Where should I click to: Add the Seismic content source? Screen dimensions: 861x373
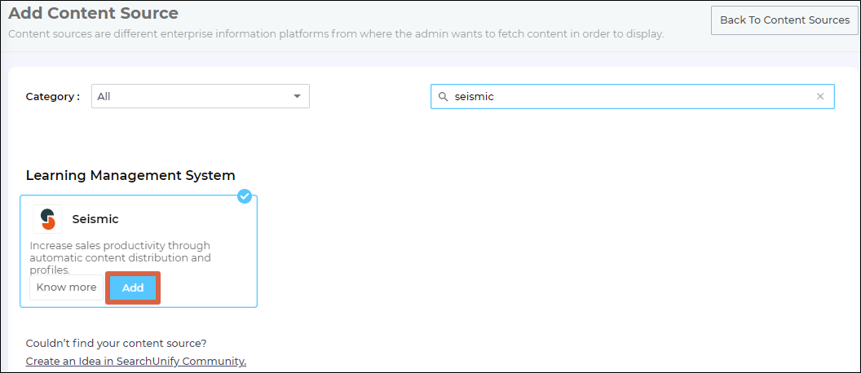pyautogui.click(x=133, y=288)
